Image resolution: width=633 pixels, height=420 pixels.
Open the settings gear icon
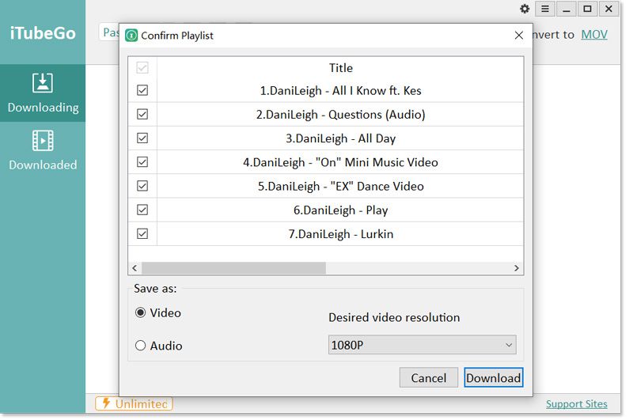(525, 9)
